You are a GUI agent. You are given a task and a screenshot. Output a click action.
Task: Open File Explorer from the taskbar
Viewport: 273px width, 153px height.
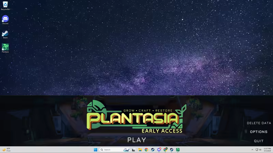pos(140,150)
